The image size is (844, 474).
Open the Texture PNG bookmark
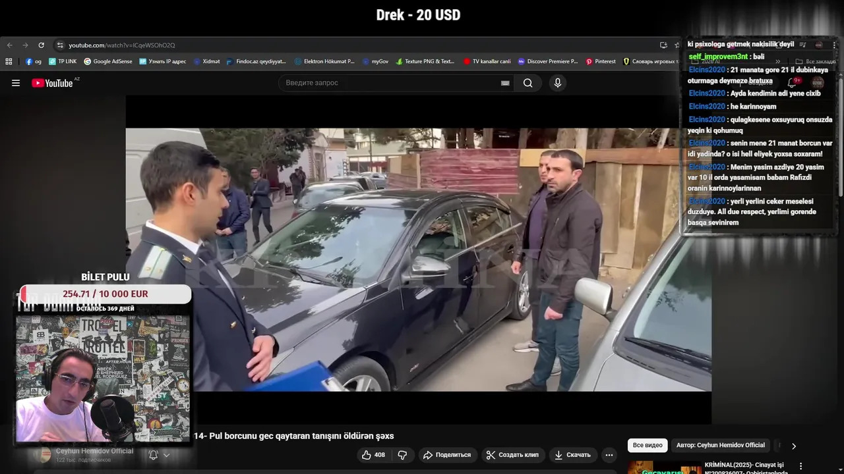pos(425,61)
